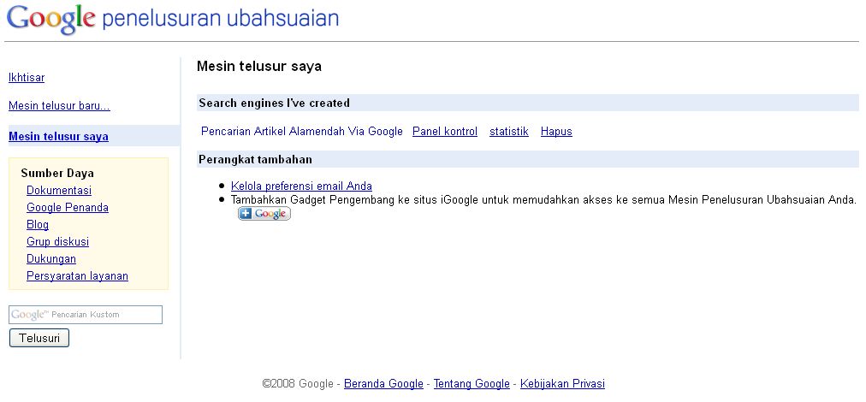Viewport: 866px width, 402px height.
Task: Open Tentang Google footer link
Action: point(472,383)
